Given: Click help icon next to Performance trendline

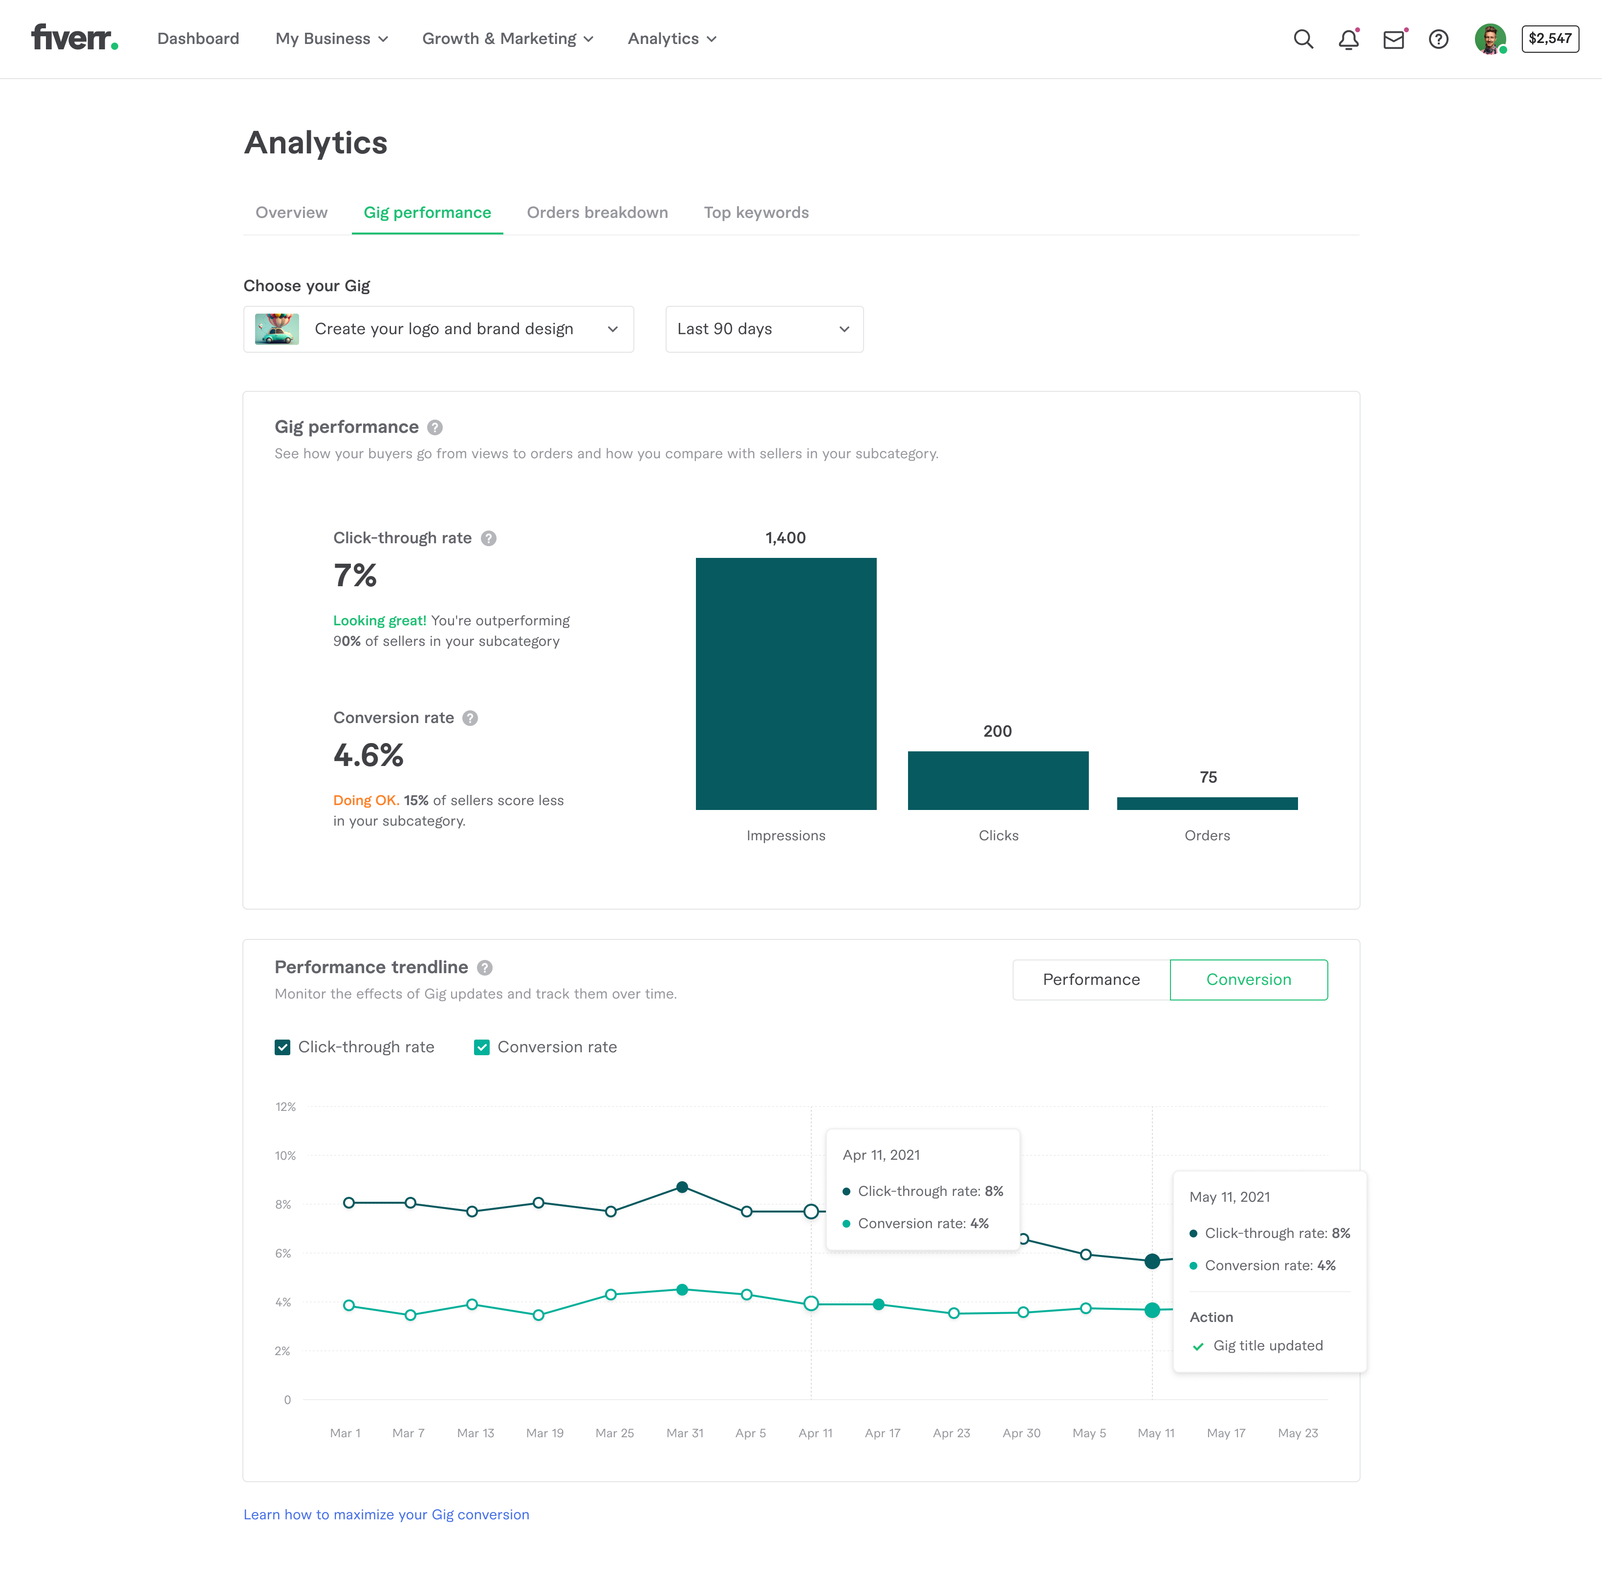Looking at the screenshot, I should coord(485,968).
